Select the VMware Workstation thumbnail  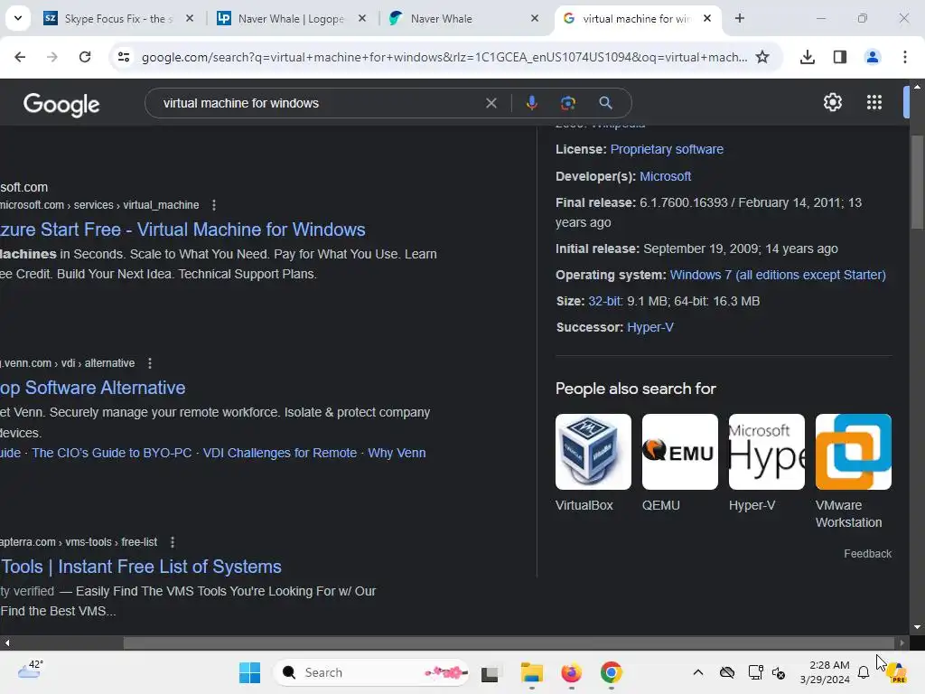click(x=853, y=452)
